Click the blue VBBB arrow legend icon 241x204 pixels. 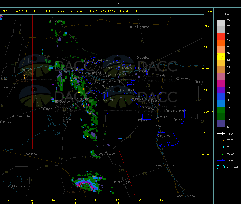[221, 161]
